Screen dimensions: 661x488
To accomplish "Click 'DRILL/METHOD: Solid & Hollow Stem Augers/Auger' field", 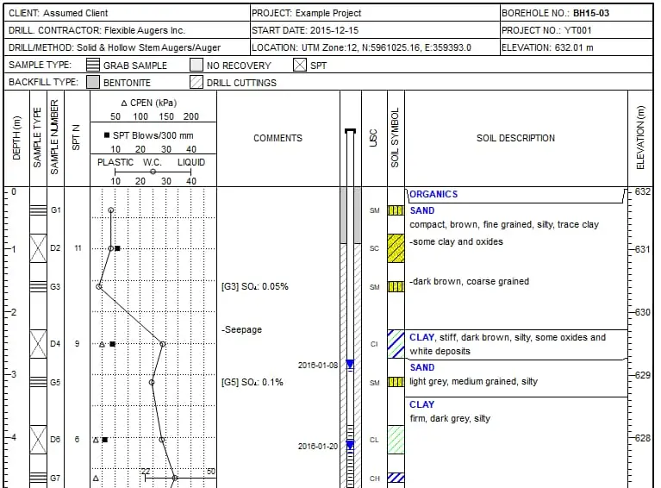I will click(x=127, y=47).
